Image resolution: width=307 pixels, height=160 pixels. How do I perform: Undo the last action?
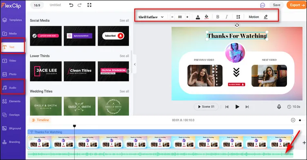pyautogui.click(x=71, y=5)
